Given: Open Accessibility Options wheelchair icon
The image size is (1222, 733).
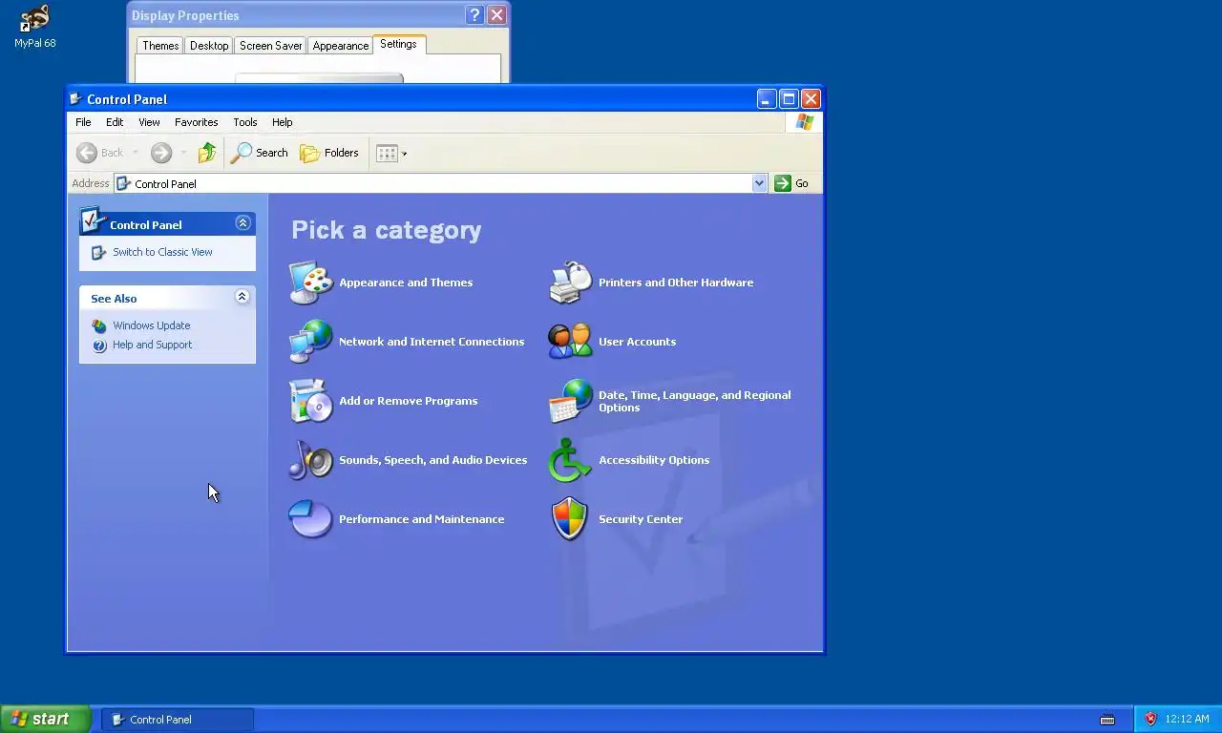Looking at the screenshot, I should 571,460.
